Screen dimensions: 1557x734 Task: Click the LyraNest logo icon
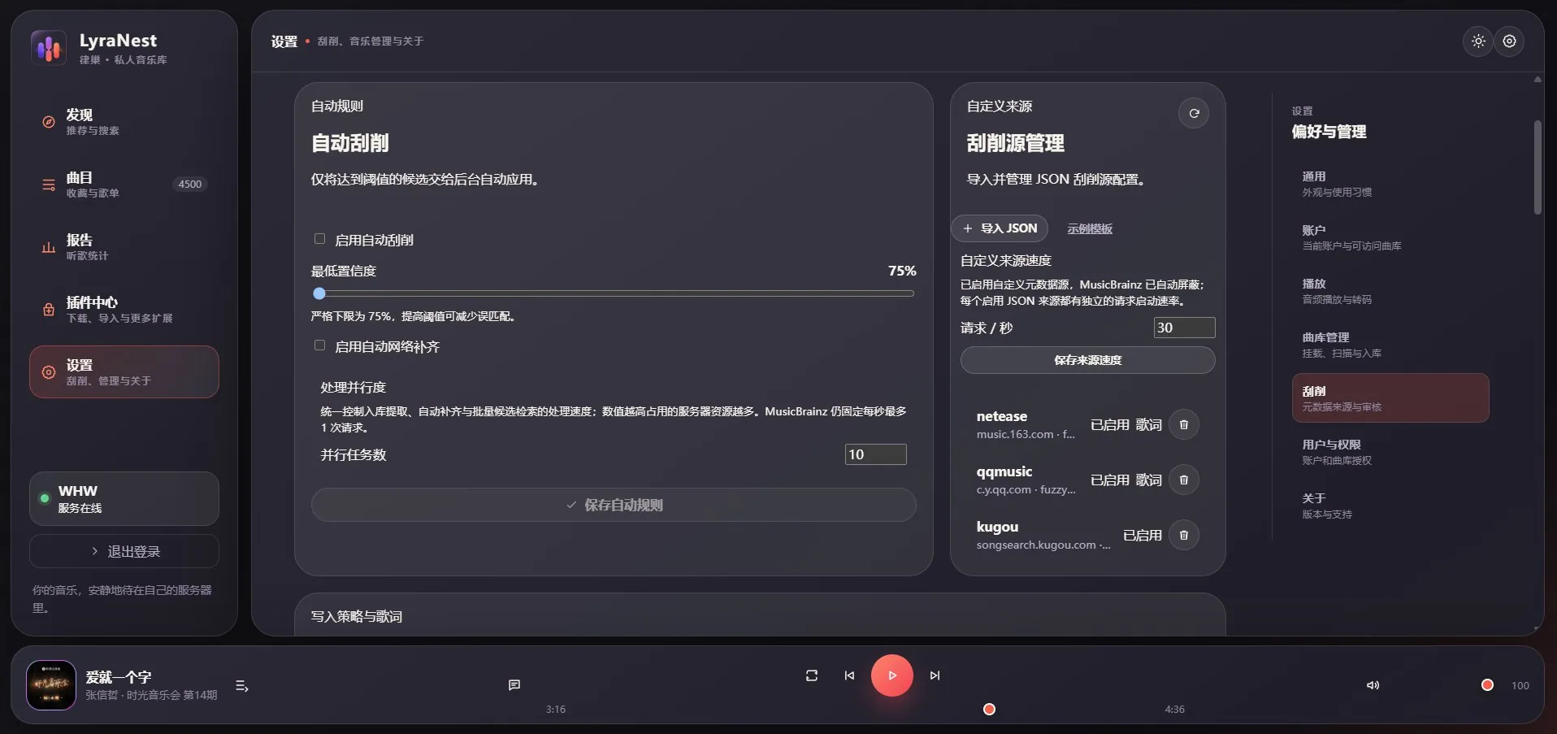49,47
